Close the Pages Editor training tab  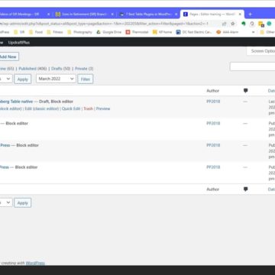240,15
